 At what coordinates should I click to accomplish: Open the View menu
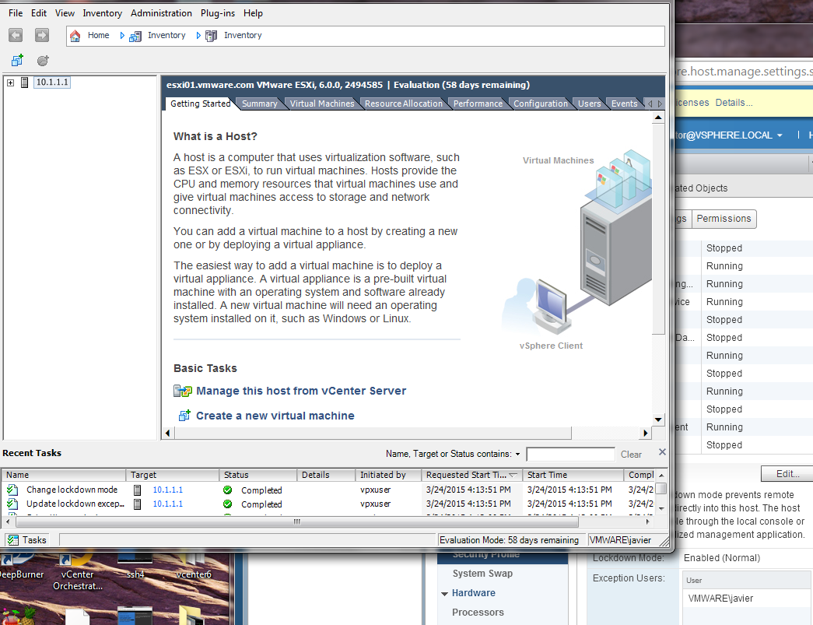coord(65,13)
